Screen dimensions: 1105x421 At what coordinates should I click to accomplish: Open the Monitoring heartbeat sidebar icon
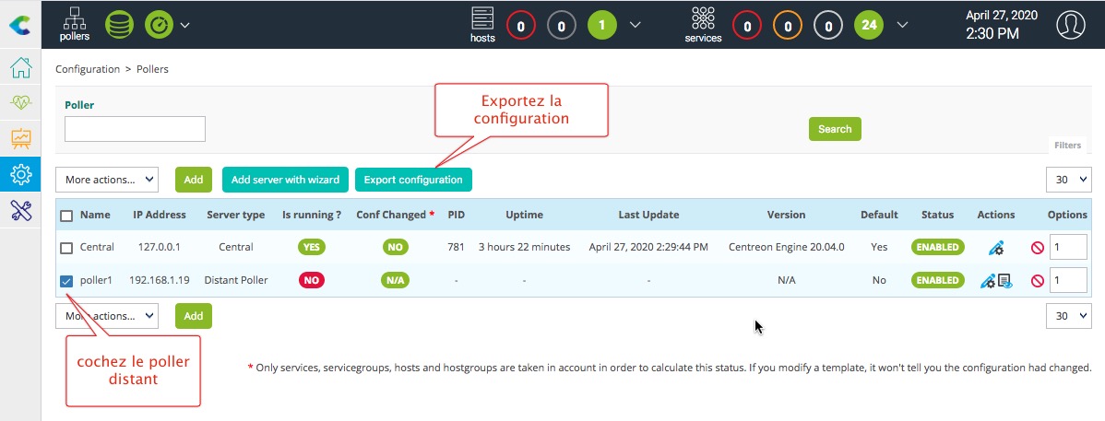click(20, 103)
